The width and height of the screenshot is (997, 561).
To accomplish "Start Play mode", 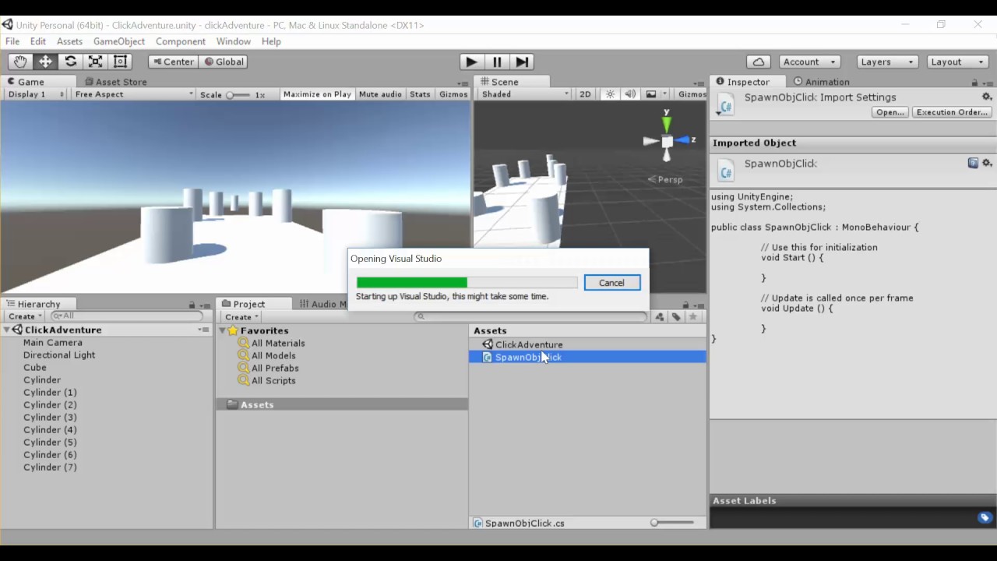I will coord(471,62).
